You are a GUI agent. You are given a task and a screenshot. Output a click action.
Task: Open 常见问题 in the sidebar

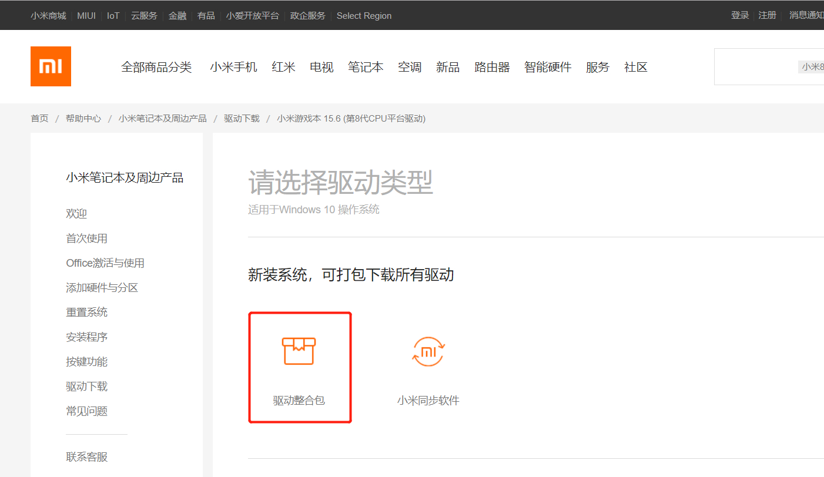point(87,411)
